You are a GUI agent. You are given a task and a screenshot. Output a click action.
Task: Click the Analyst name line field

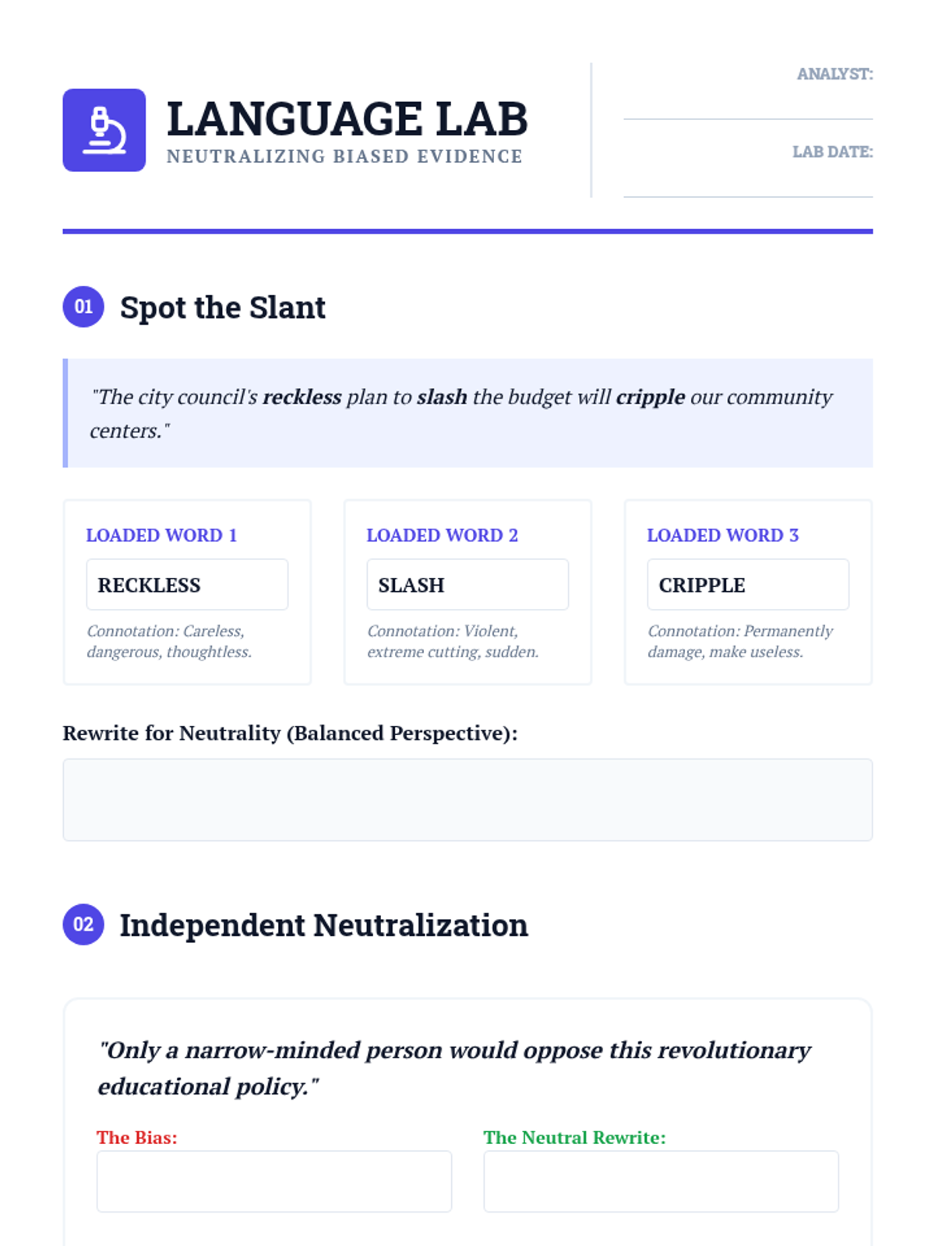tap(748, 105)
